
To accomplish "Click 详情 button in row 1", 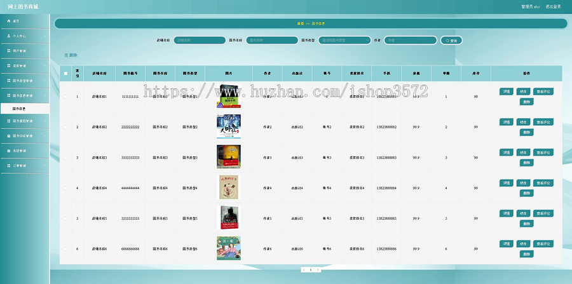I will click(x=507, y=91).
